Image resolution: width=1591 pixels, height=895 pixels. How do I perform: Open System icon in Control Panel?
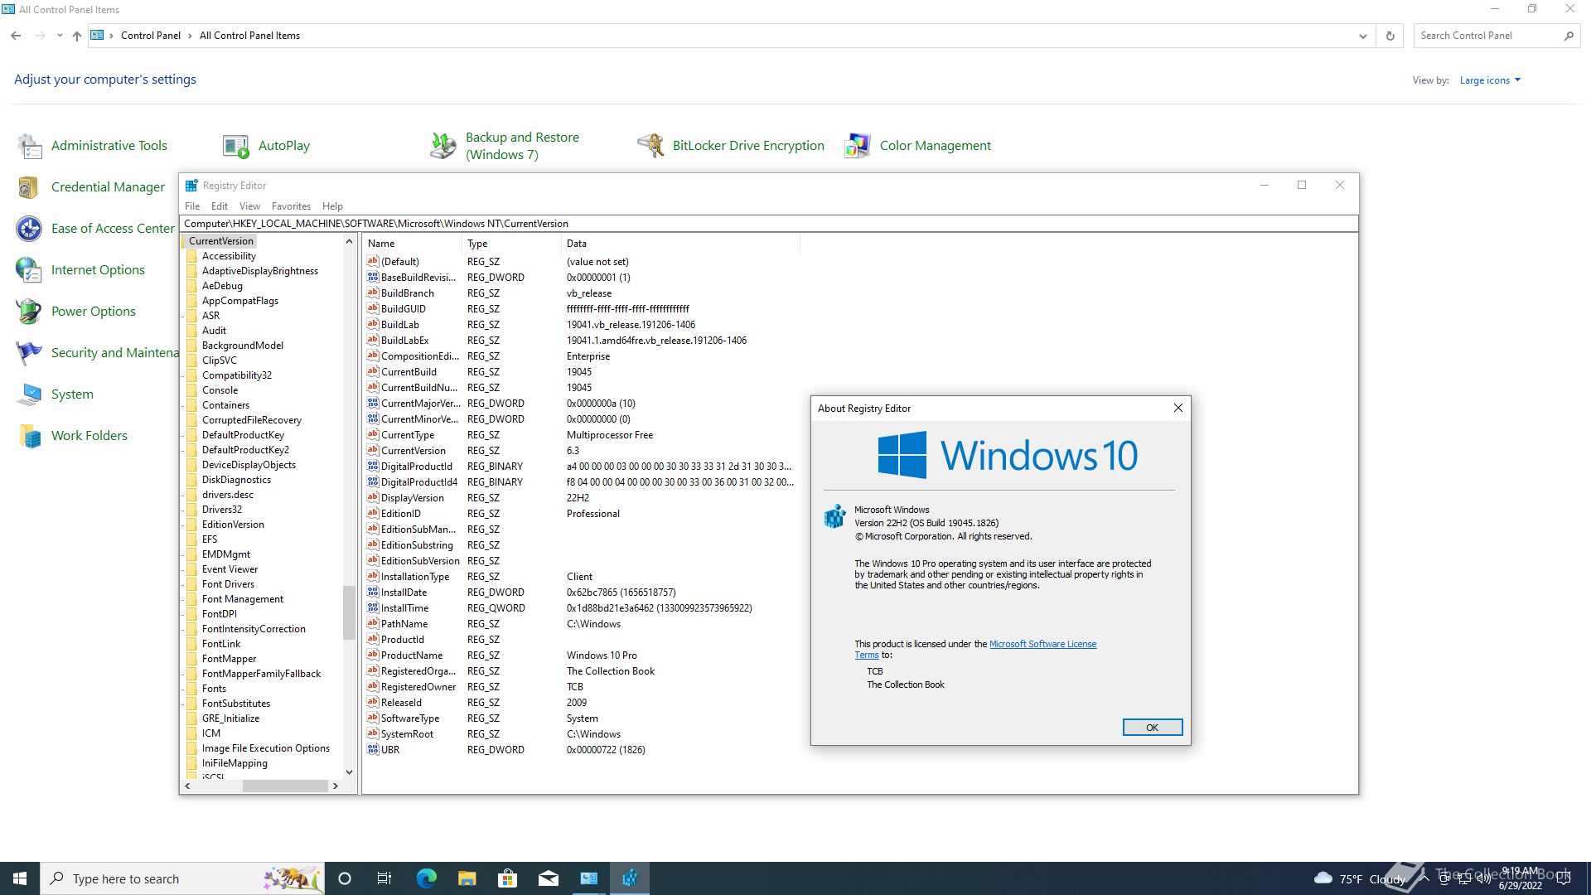pos(30,394)
